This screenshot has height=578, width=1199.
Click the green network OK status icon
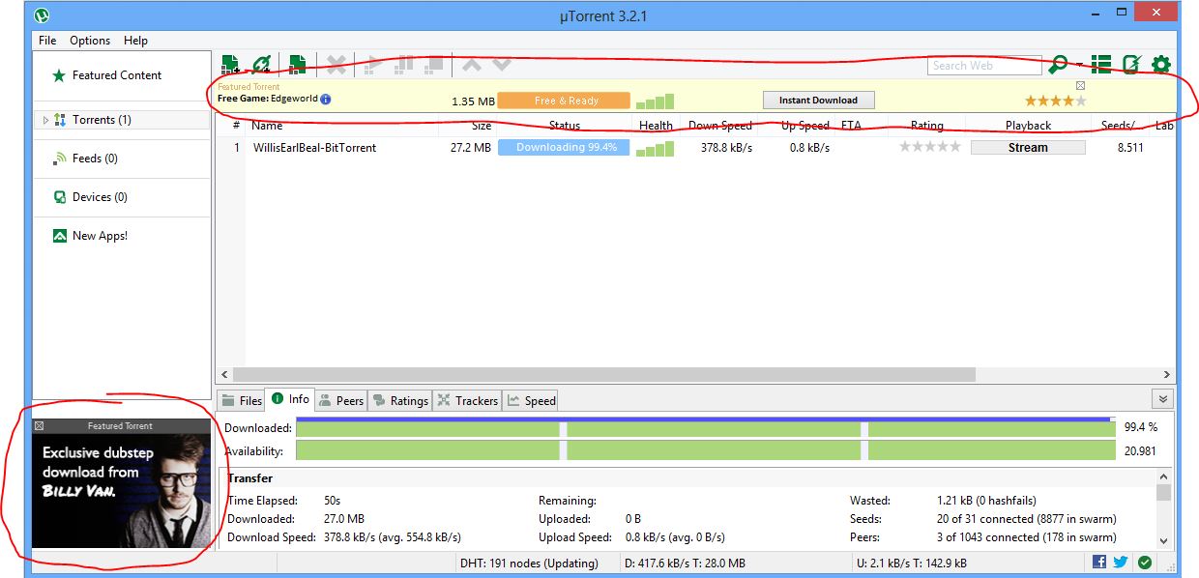point(1145,563)
